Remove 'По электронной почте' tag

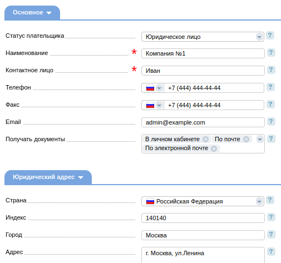pyautogui.click(x=214, y=148)
